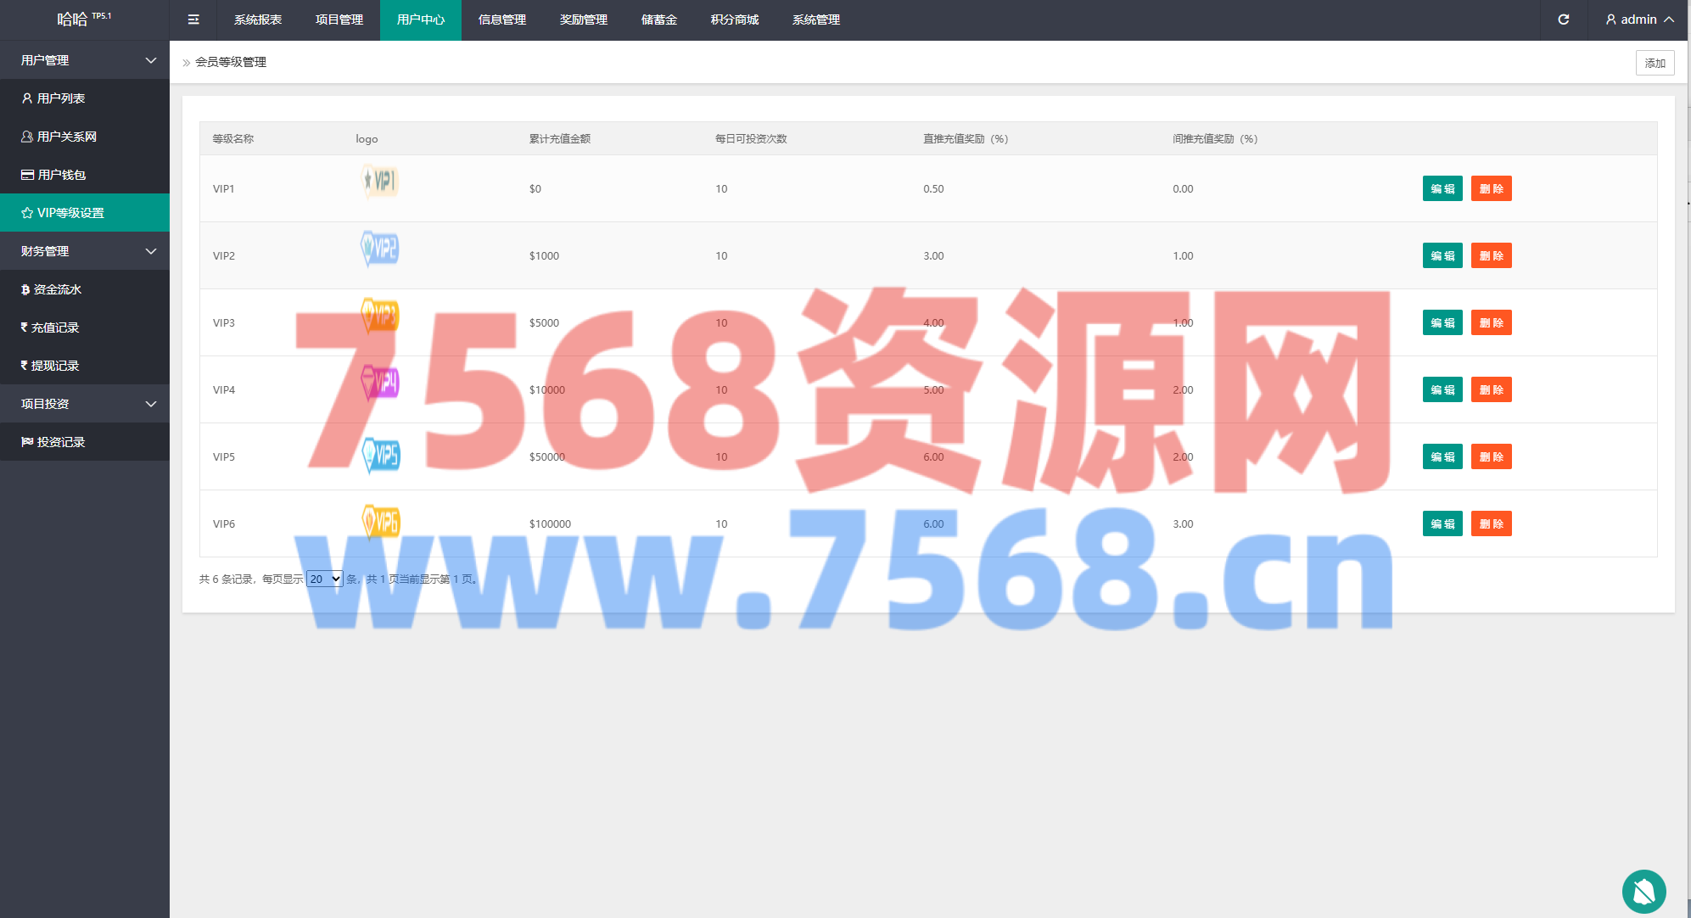Open 用户钱包 sidebar item
Viewport: 1691px width, 918px height.
(61, 175)
